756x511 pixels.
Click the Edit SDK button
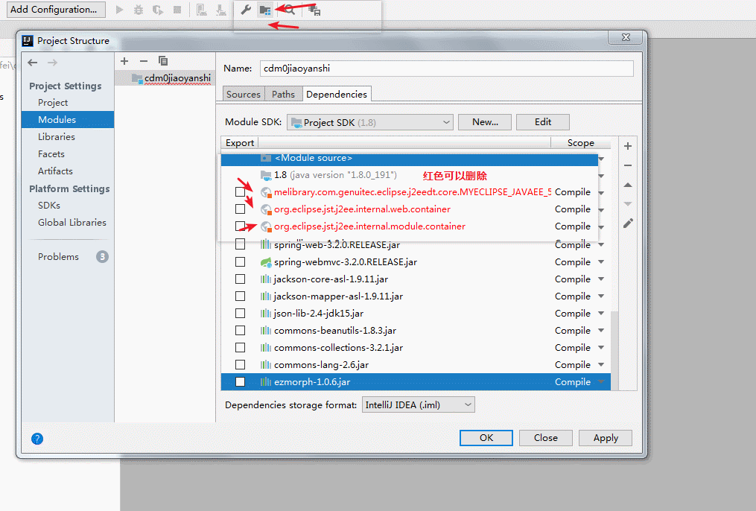(543, 122)
